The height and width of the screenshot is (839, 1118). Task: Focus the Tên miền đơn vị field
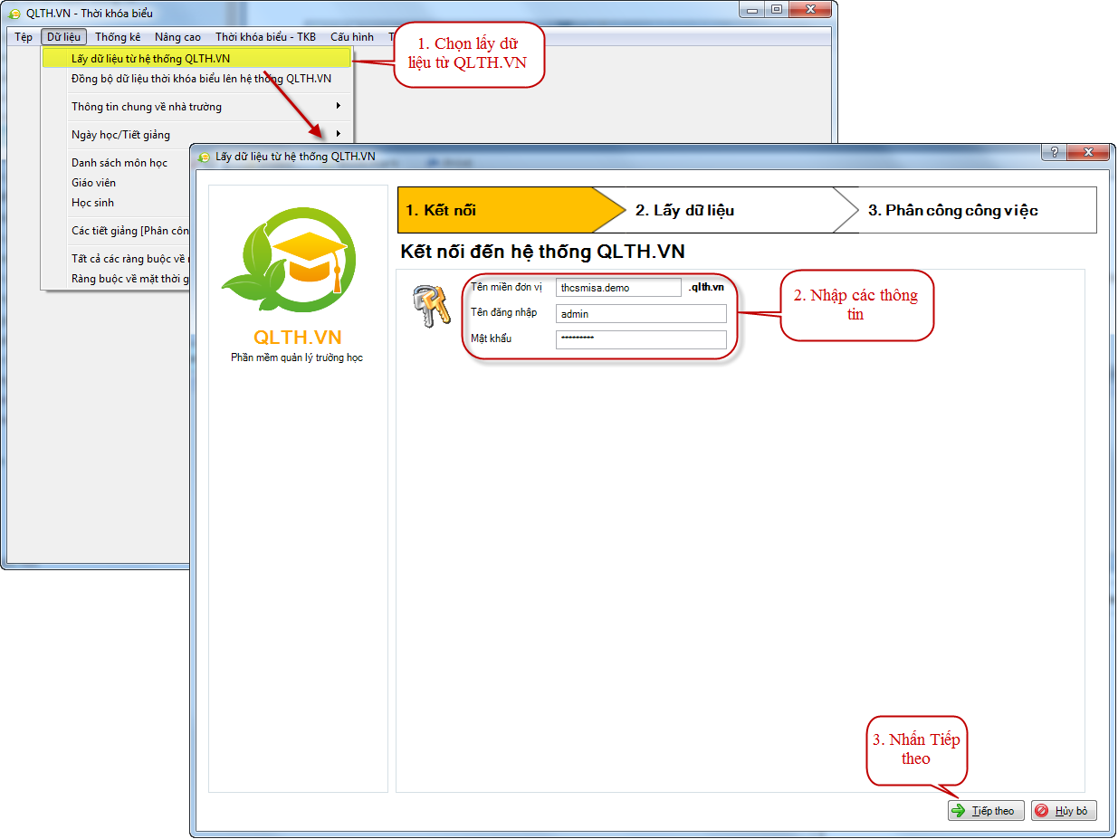pyautogui.click(x=618, y=288)
